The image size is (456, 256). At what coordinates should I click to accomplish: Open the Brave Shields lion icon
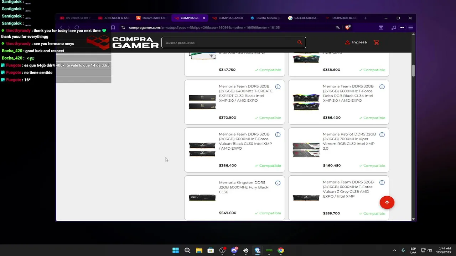[348, 27]
